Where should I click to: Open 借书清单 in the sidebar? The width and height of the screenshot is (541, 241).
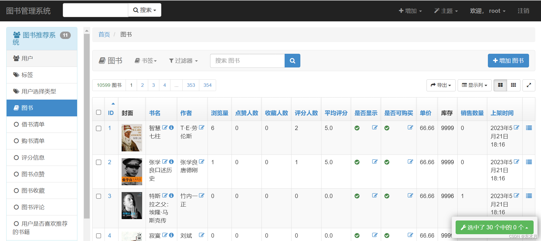(x=42, y=124)
